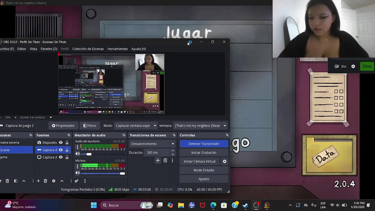This screenshot has height=211, width=375.
Task: Open Herramientas menu
Action: (x=117, y=49)
